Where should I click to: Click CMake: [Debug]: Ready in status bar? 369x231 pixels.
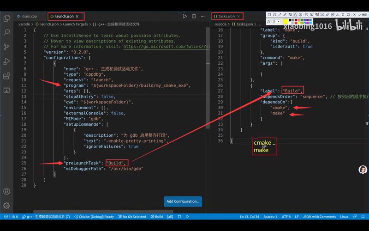coord(94,217)
